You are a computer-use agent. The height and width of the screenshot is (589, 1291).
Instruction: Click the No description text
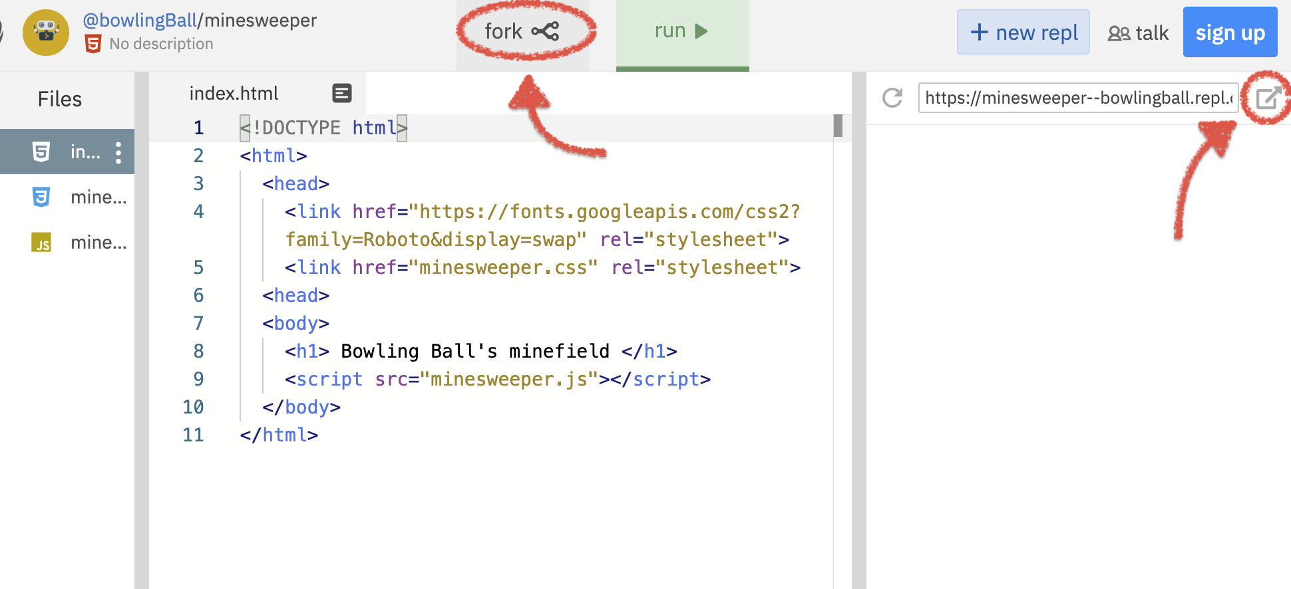pos(161,44)
